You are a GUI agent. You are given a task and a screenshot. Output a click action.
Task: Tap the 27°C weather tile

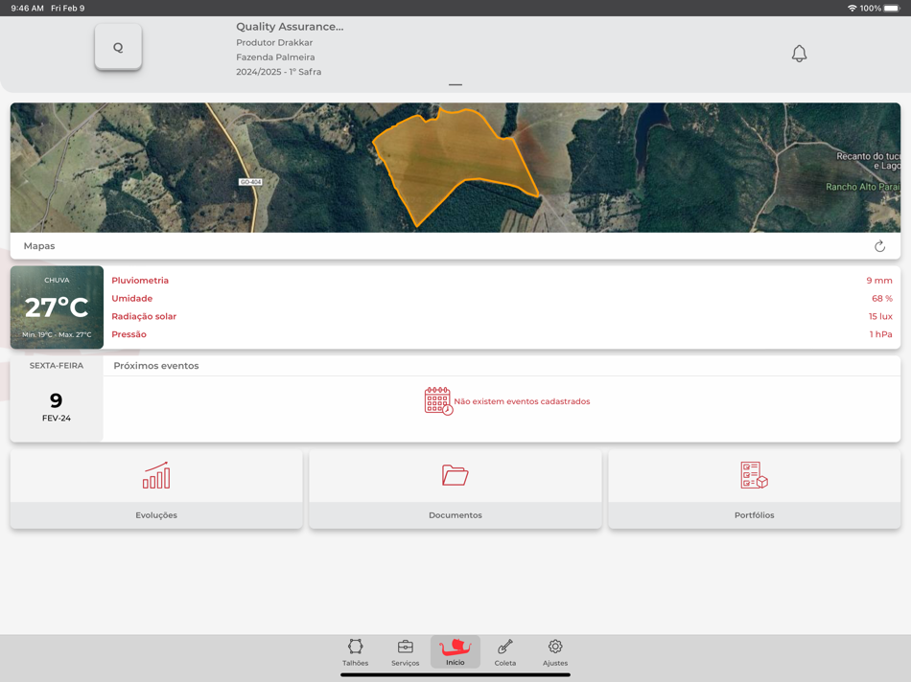click(x=57, y=307)
